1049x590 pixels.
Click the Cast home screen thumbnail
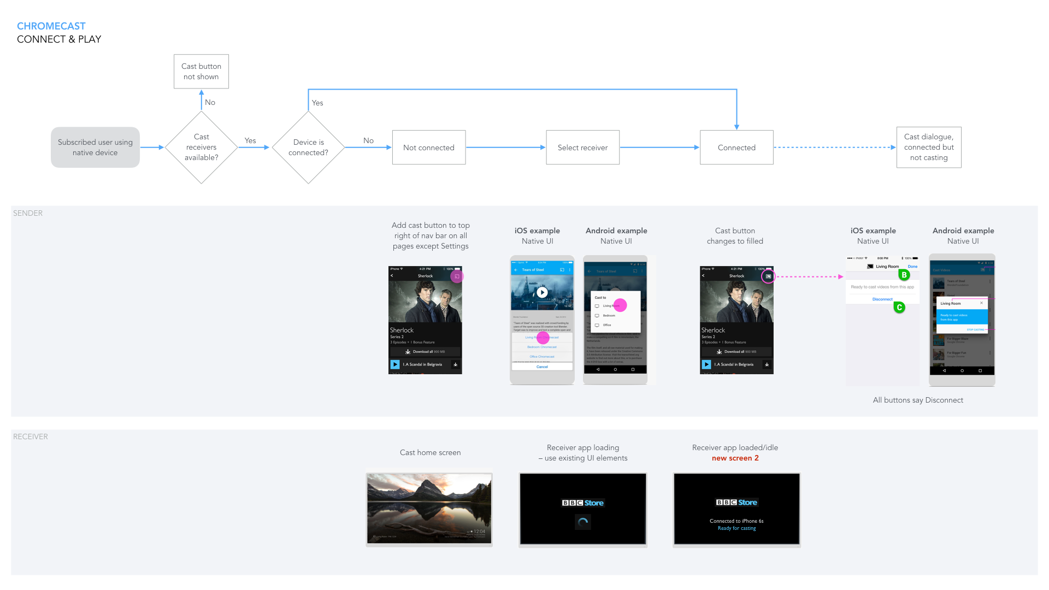[x=429, y=510]
